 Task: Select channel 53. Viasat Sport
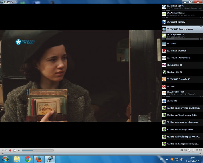click(x=182, y=7)
